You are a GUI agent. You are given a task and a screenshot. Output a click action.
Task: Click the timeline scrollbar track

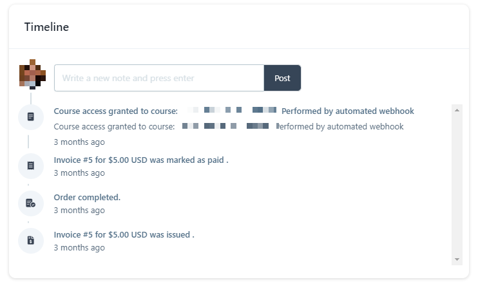point(457,185)
